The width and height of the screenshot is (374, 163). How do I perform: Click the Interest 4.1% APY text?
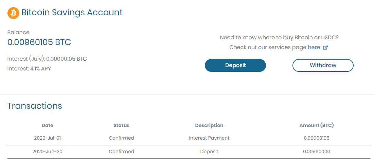(29, 69)
